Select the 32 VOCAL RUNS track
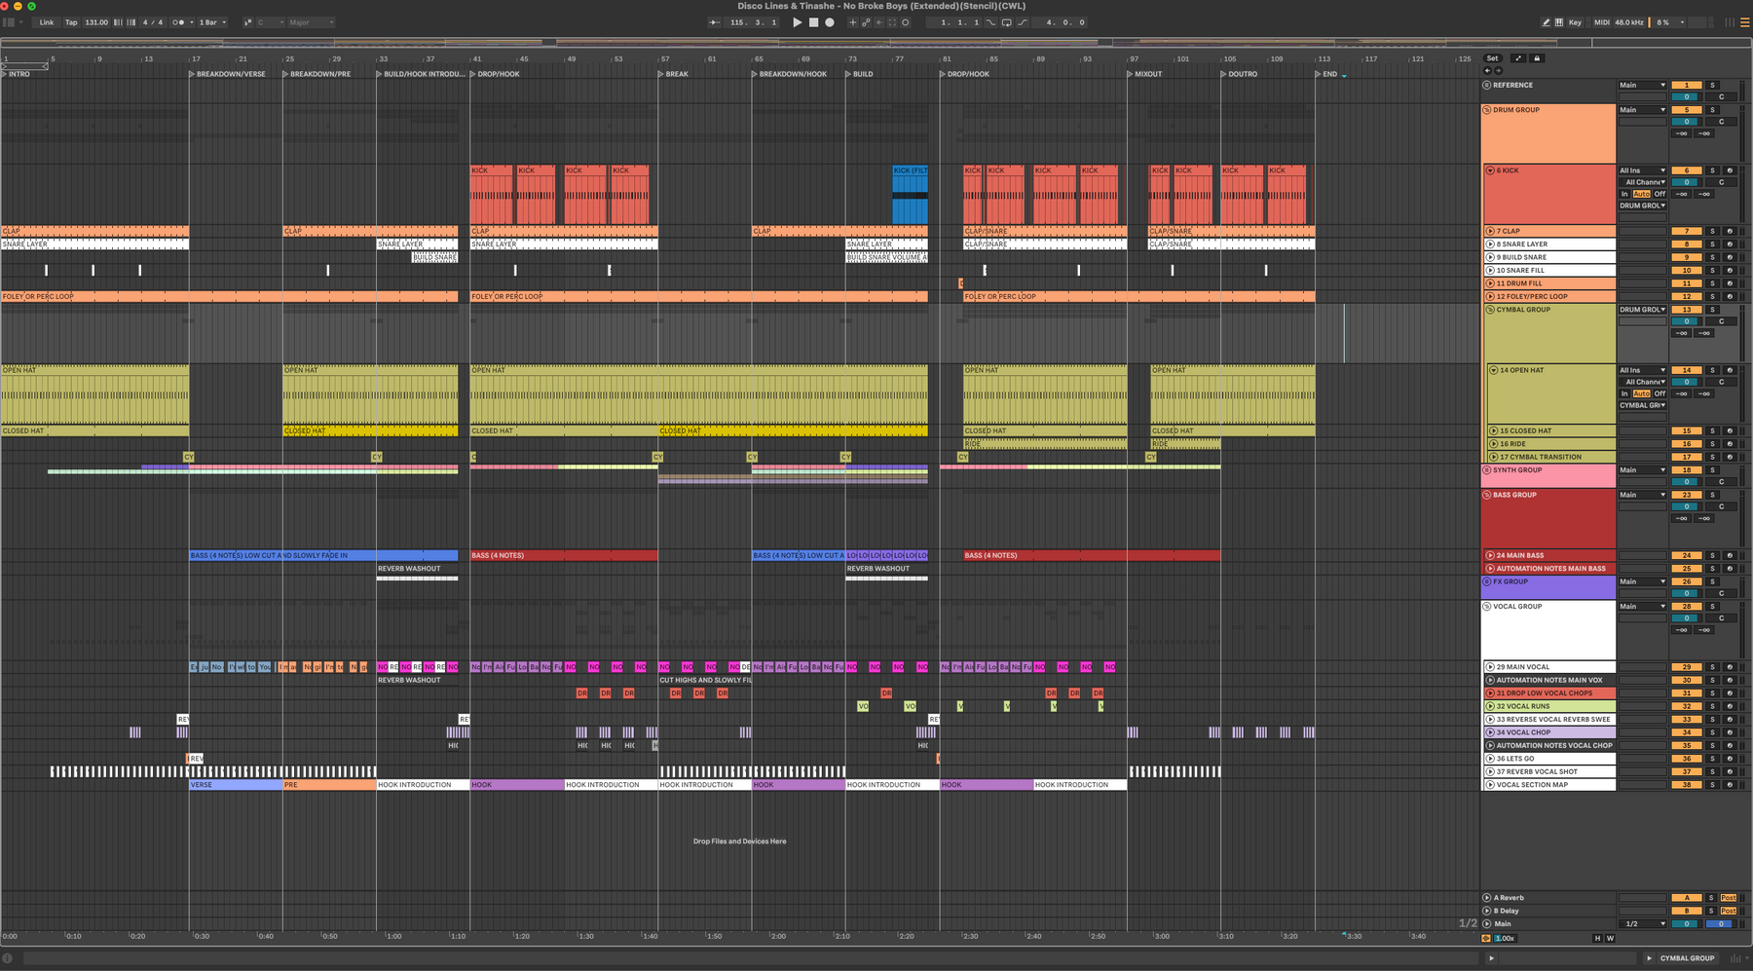Screen dimensions: 1753x971 1549,706
